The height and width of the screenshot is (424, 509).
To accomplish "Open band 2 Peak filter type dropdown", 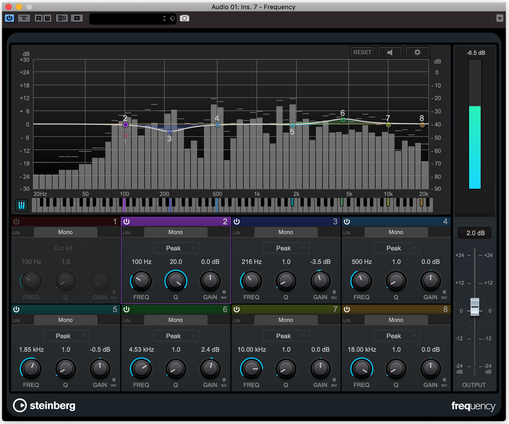I will pyautogui.click(x=176, y=248).
